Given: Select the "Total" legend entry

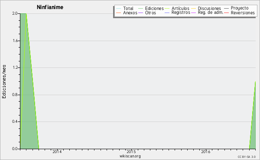Looking at the screenshot, I should [128, 8].
